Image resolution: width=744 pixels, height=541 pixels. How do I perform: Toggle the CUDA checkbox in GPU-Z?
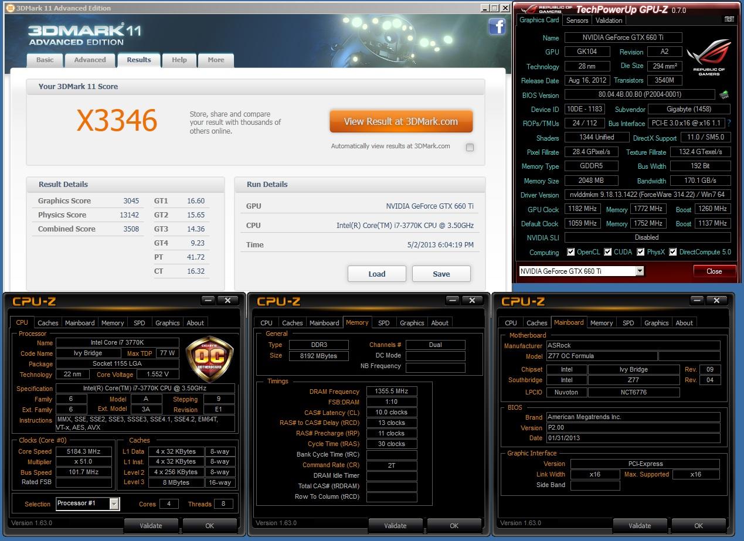click(x=608, y=252)
